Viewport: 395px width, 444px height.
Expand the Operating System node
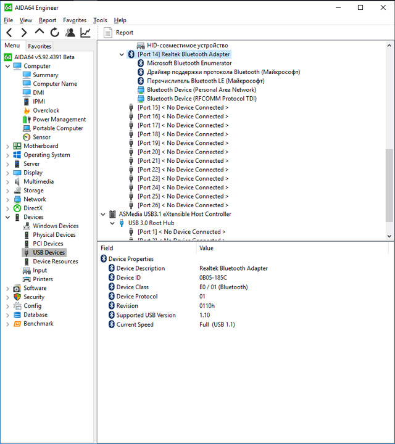[7, 155]
